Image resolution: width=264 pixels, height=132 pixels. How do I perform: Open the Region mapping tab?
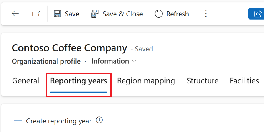coord(146,81)
